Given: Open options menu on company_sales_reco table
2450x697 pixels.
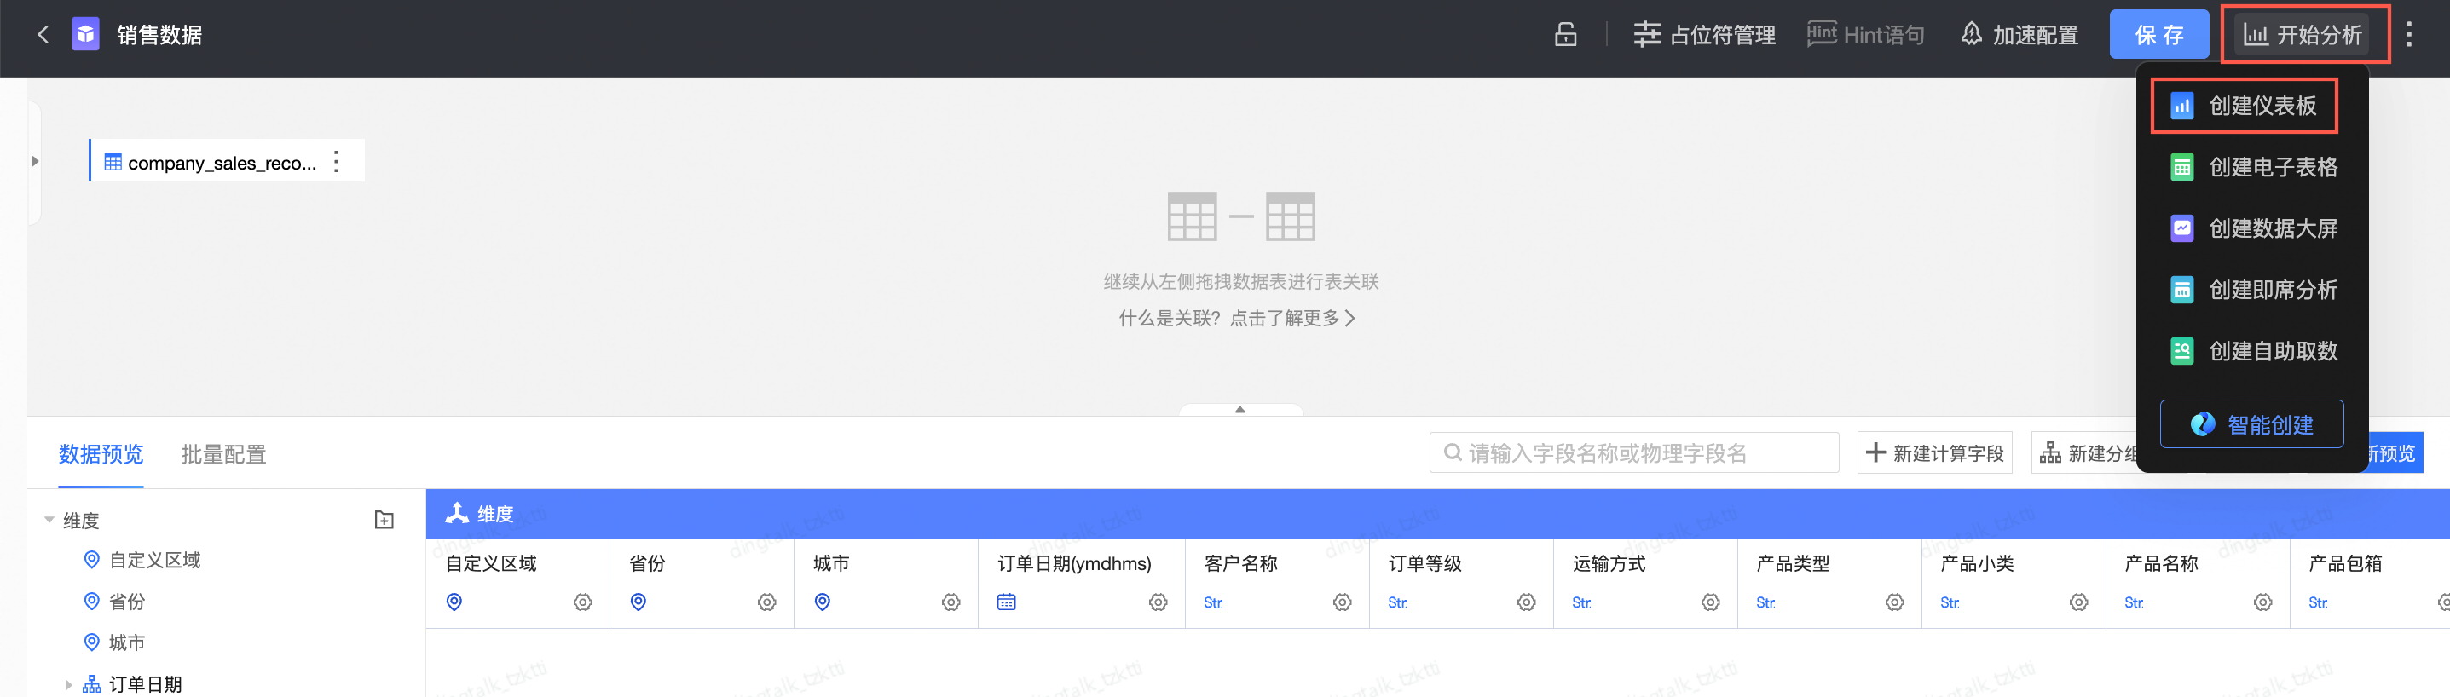Looking at the screenshot, I should tap(337, 162).
